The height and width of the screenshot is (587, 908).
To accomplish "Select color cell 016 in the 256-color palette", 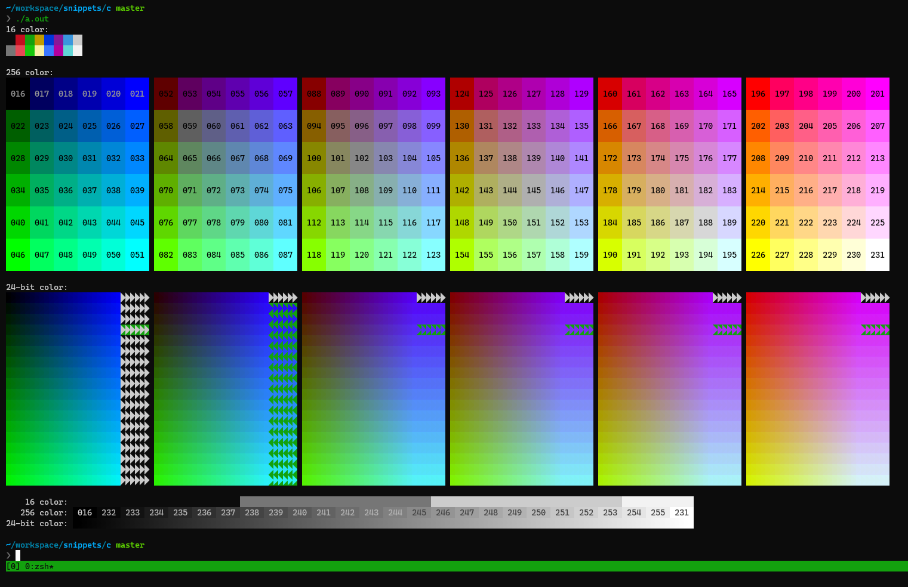I will 18,94.
